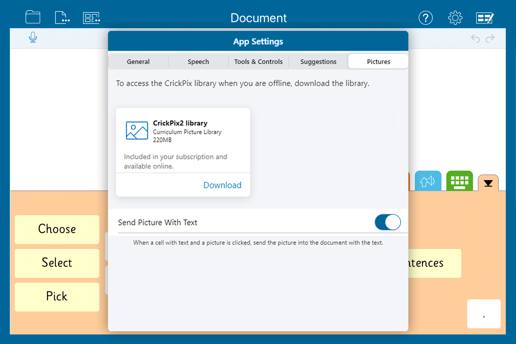Download the CrickPix2 library
The image size is (516, 344).
222,185
